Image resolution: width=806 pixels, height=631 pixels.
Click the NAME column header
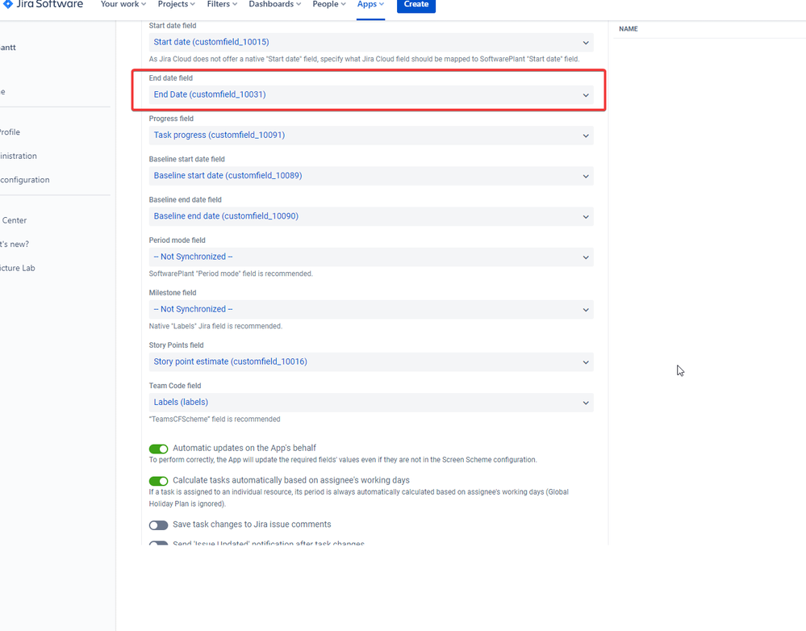629,29
